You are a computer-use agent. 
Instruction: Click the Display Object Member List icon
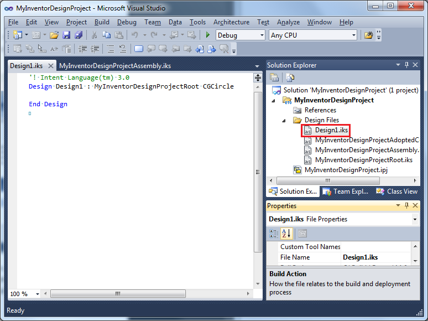pyautogui.click(x=18, y=49)
